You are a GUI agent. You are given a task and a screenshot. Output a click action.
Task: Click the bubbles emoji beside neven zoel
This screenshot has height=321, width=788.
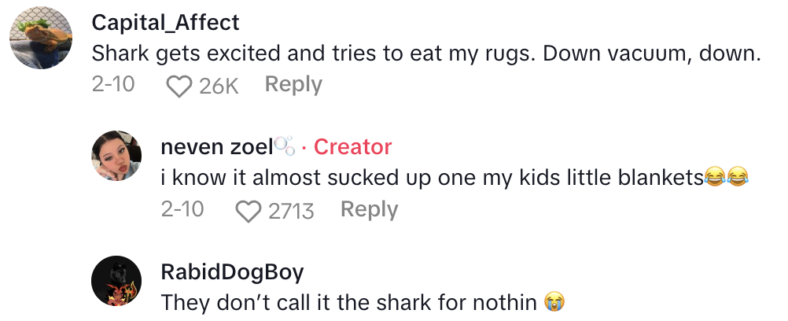click(x=284, y=147)
